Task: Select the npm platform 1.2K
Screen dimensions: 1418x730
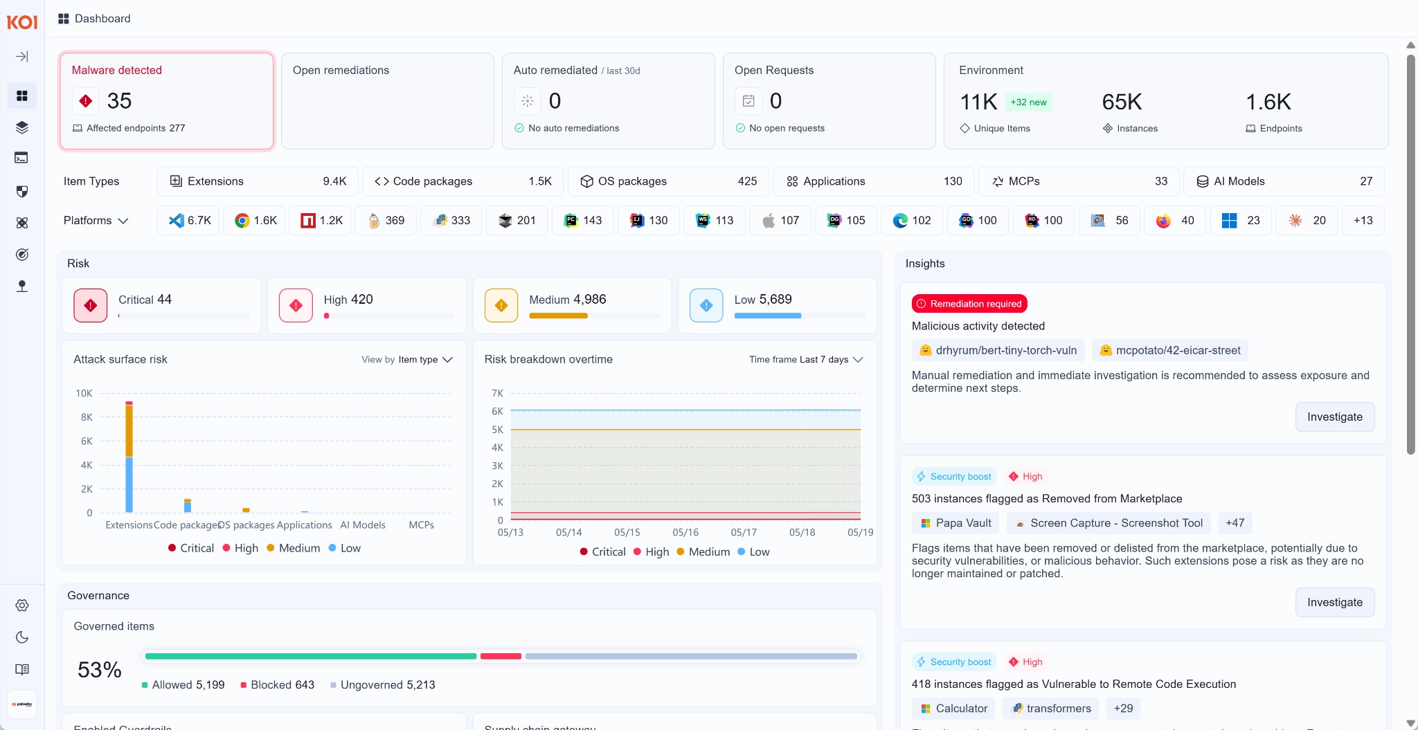Action: 321,221
